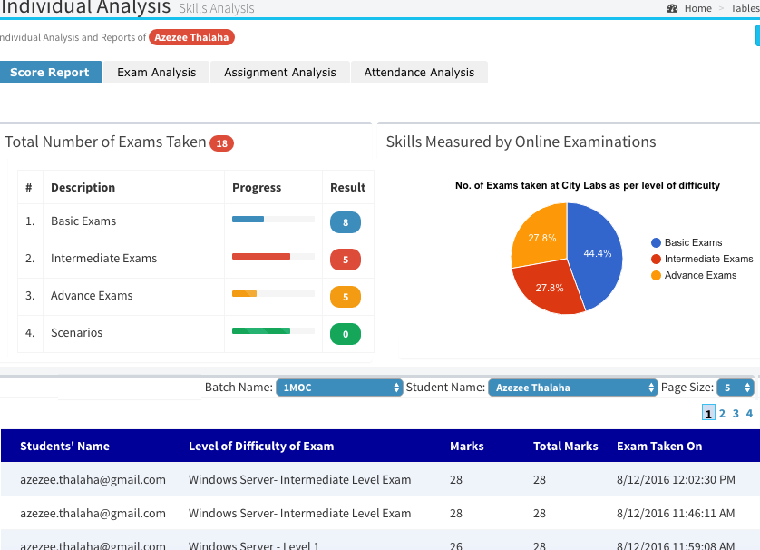Jump to page 4 of results
Image resolution: width=760 pixels, height=550 pixels.
click(749, 414)
